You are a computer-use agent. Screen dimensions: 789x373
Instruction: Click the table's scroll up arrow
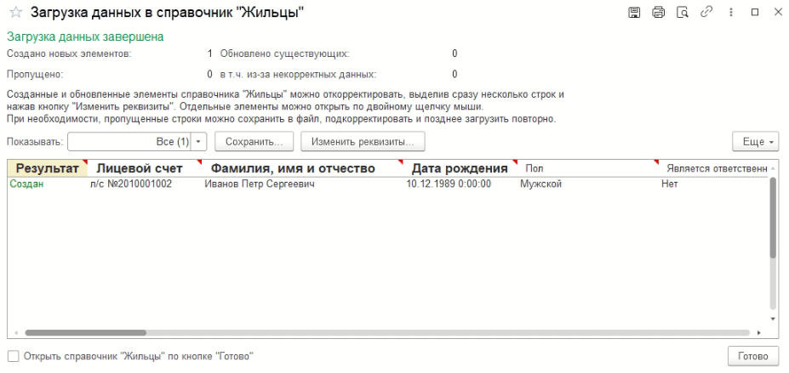(x=774, y=168)
